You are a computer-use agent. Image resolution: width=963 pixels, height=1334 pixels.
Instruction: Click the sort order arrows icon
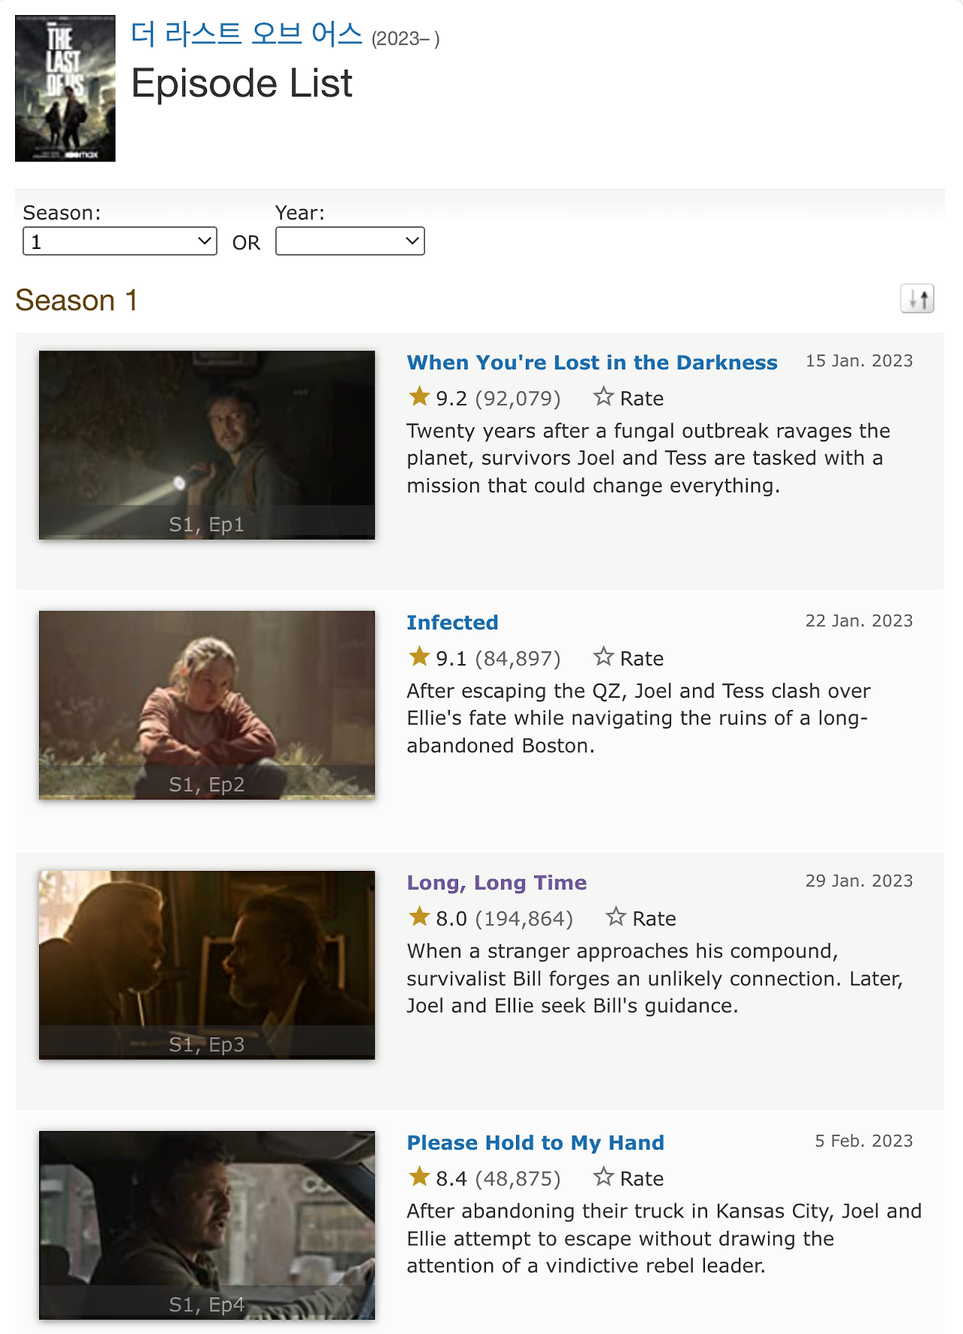point(917,299)
